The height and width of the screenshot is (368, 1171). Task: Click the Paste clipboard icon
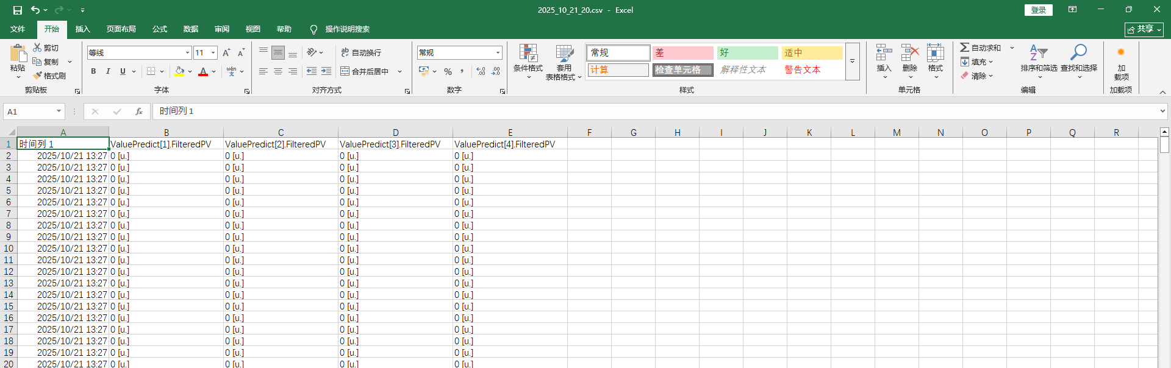[x=18, y=53]
